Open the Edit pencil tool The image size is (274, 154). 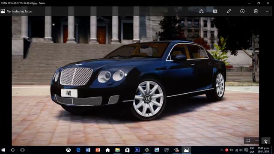(x=229, y=12)
